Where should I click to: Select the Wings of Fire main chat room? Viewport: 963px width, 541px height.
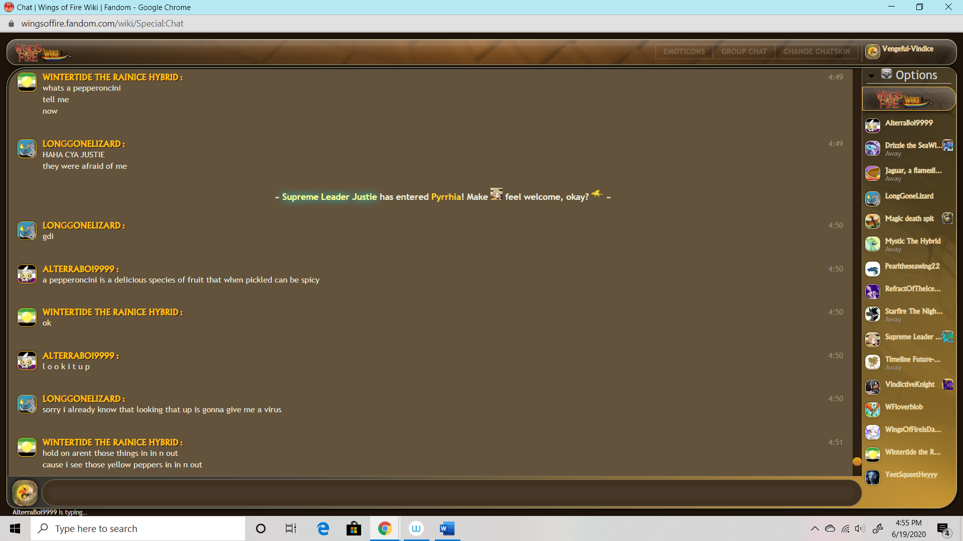tap(908, 99)
